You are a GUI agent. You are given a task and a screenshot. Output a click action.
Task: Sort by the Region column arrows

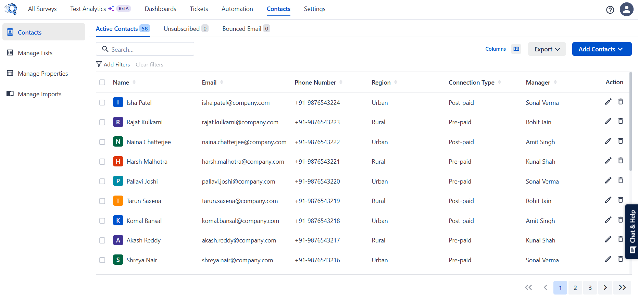(x=396, y=82)
